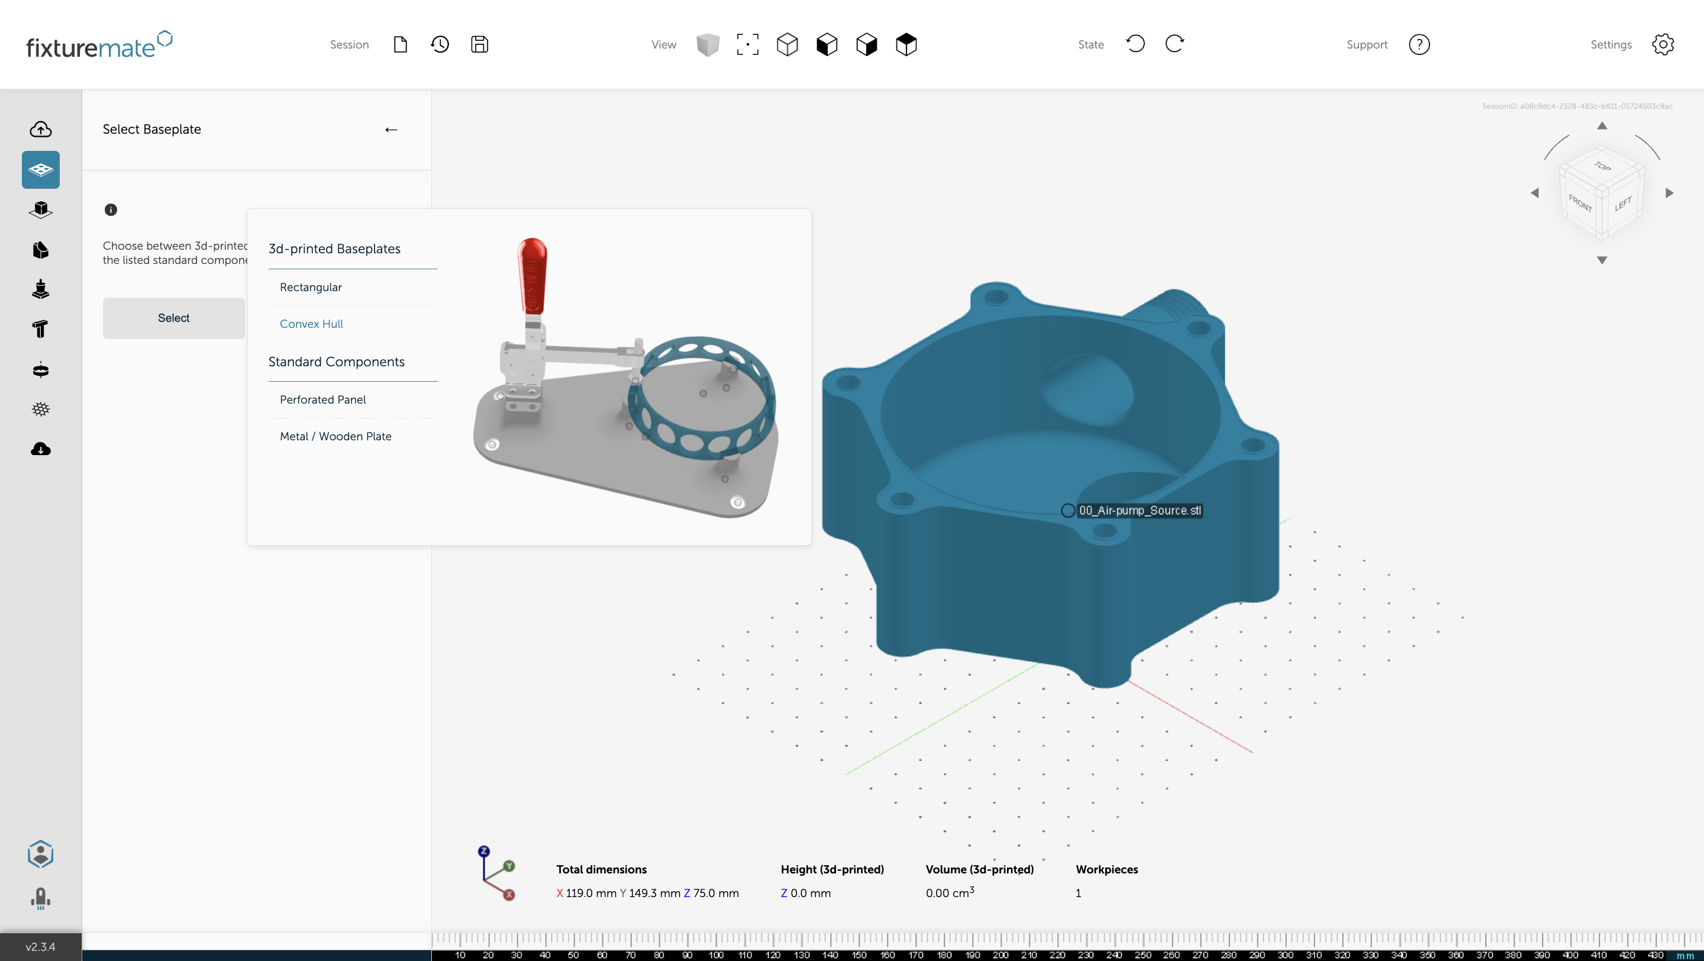Screen dimensions: 1704x961
Task: Open the Support help icon
Action: (1419, 44)
